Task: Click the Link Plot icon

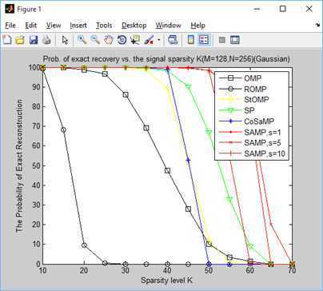Action: pos(173,40)
